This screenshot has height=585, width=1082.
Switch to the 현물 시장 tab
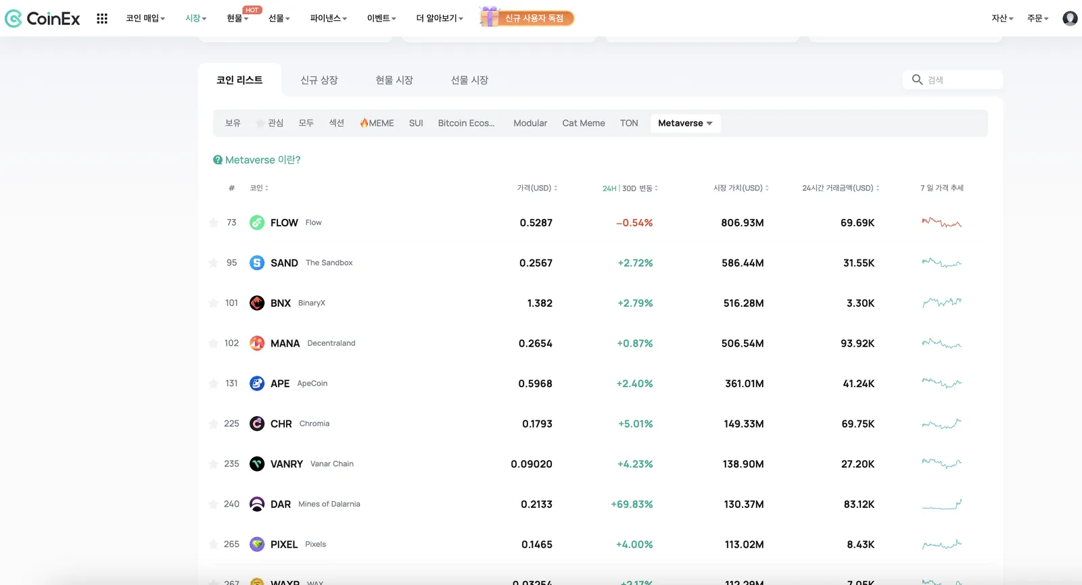pyautogui.click(x=394, y=80)
